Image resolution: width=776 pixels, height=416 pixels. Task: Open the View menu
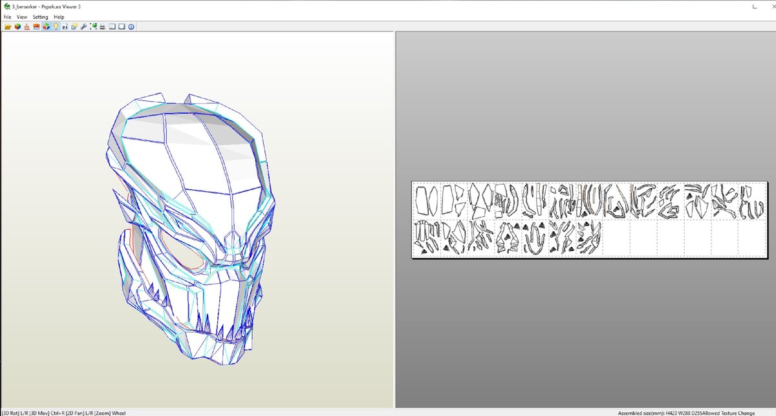point(22,17)
